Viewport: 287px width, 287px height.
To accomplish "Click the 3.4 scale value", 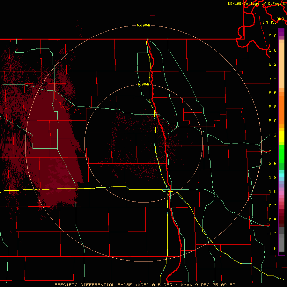I will coord(273,149).
